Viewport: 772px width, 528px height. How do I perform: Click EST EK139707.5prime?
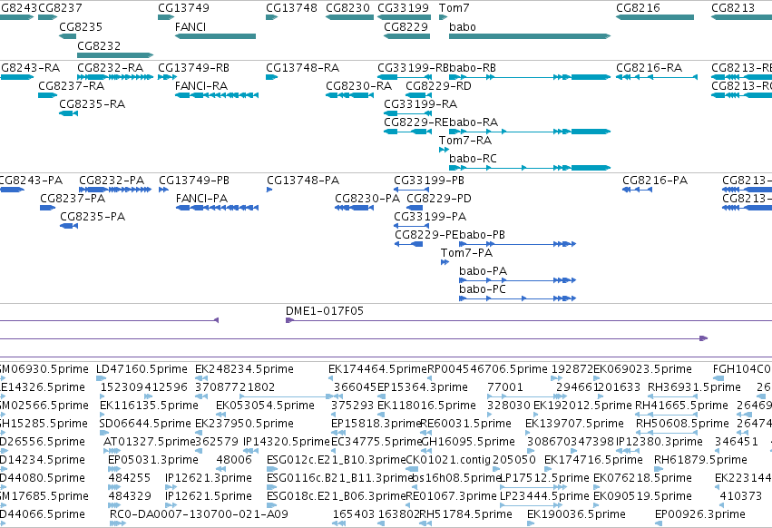pyautogui.click(x=574, y=424)
